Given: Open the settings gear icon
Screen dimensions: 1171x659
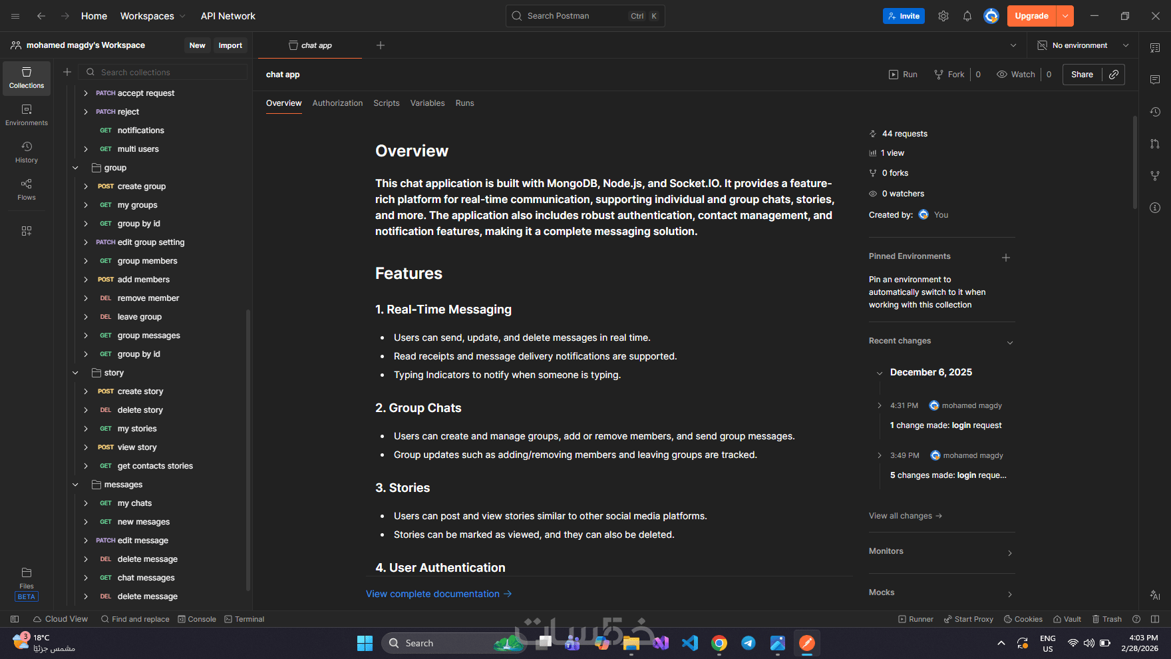Looking at the screenshot, I should click(943, 16).
